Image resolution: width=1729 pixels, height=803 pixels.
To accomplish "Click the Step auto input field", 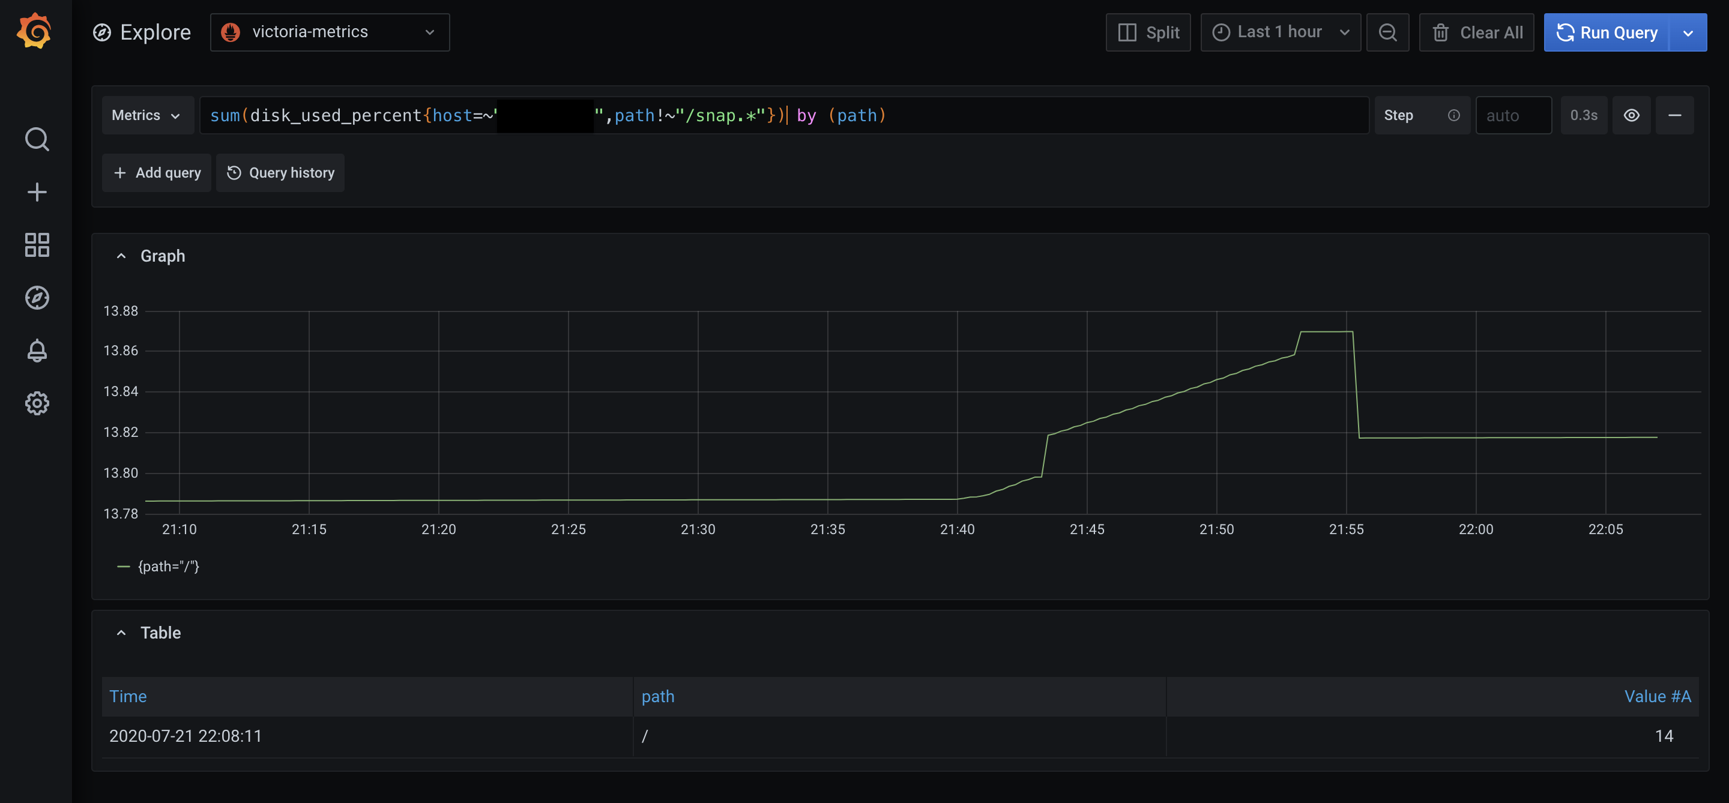I will pos(1513,115).
